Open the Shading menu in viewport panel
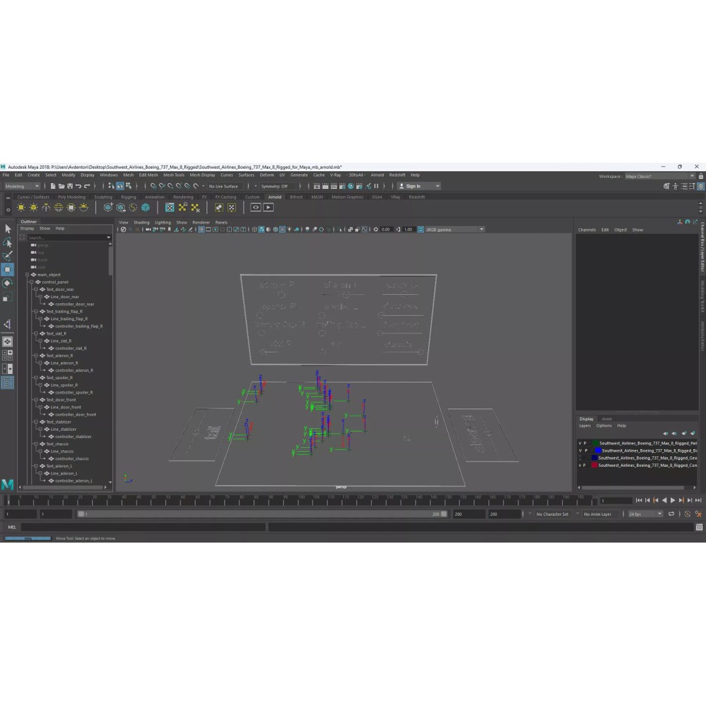706x706 pixels. (141, 222)
